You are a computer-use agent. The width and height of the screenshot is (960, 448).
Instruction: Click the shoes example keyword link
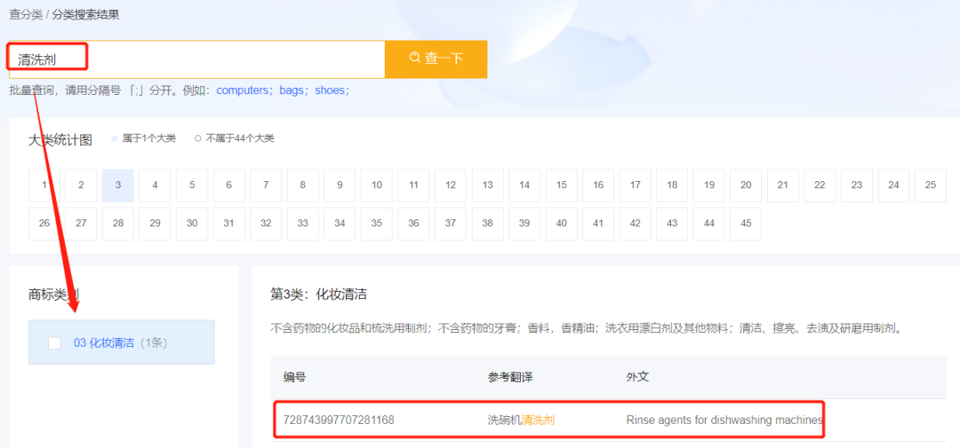point(330,90)
